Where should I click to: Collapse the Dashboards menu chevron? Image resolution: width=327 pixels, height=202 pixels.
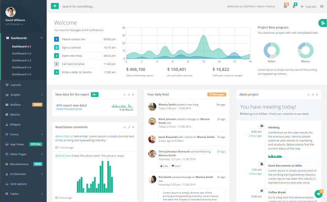(41, 38)
